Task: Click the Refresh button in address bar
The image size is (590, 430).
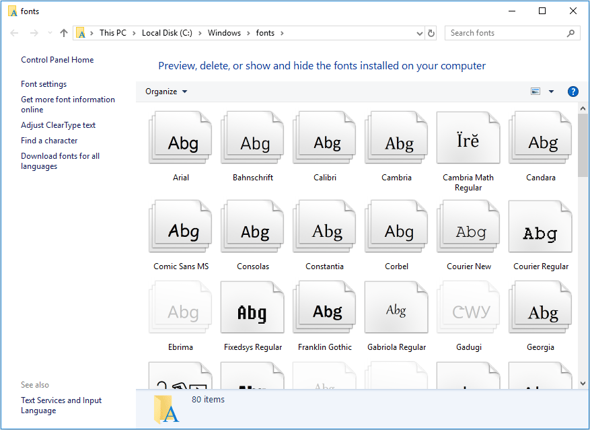Action: tap(431, 33)
